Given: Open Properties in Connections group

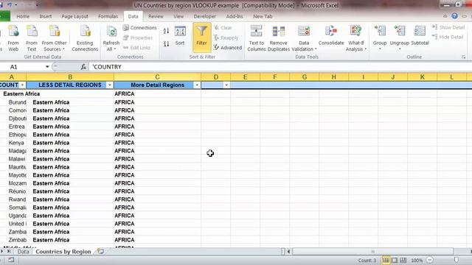Looking at the screenshot, I should [x=138, y=38].
